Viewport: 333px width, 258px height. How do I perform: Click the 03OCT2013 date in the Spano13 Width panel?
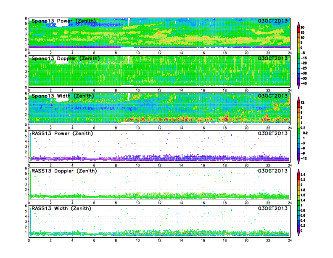point(273,96)
